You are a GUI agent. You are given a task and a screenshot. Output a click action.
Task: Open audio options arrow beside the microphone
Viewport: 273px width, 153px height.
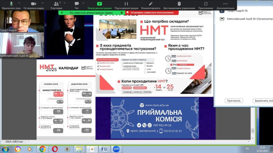point(19,3)
